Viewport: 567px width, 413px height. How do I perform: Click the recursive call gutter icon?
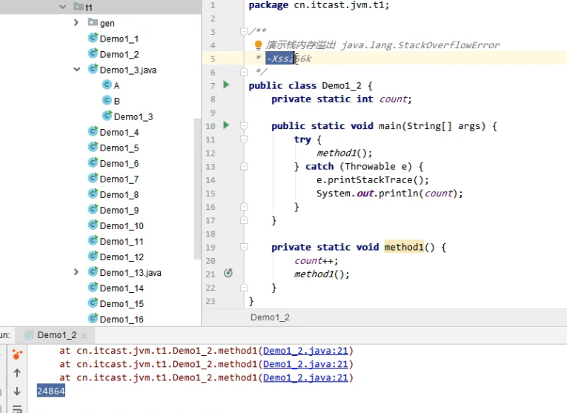(x=228, y=273)
